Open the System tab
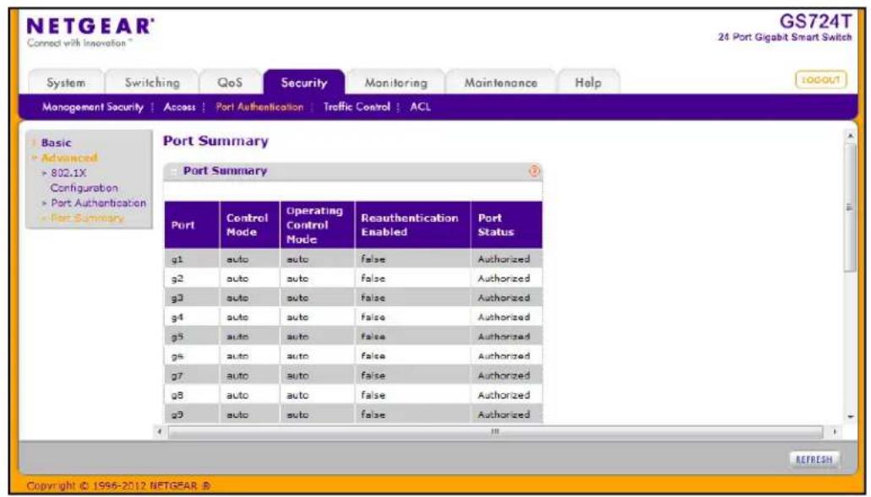 click(66, 83)
